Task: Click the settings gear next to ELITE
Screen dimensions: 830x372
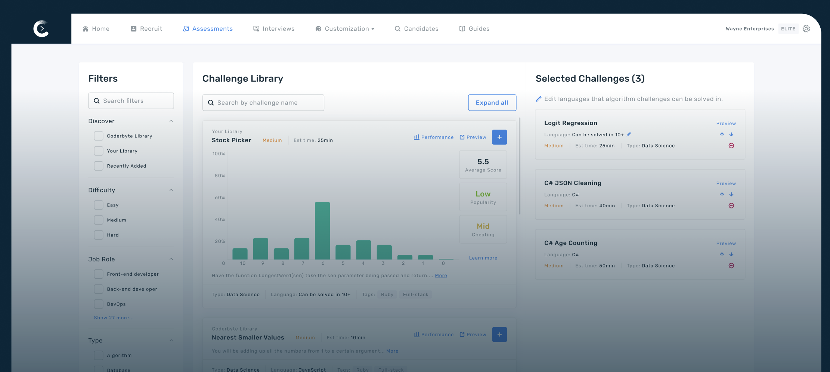Action: tap(806, 29)
